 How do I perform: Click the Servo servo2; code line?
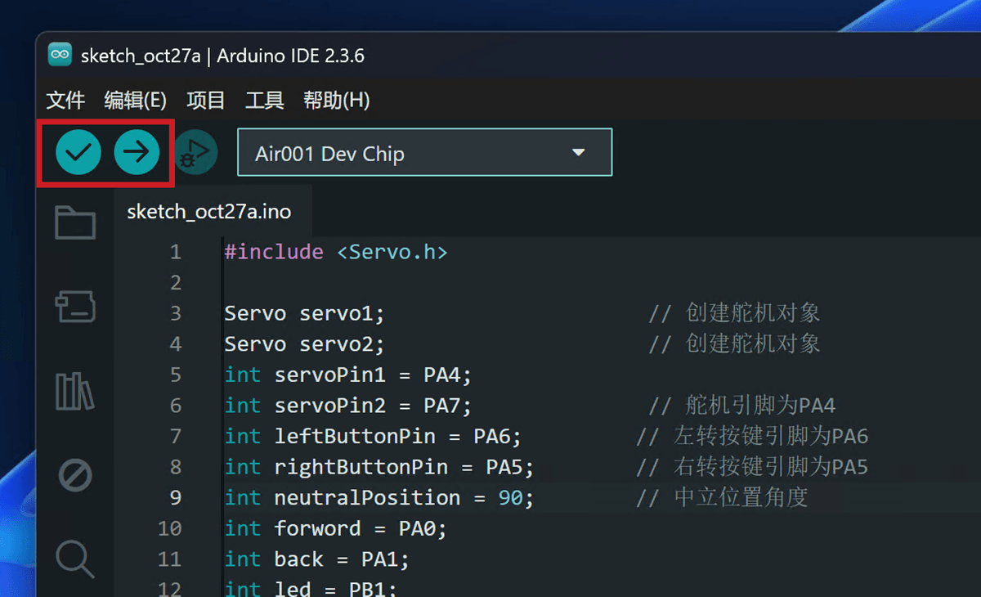pos(304,343)
